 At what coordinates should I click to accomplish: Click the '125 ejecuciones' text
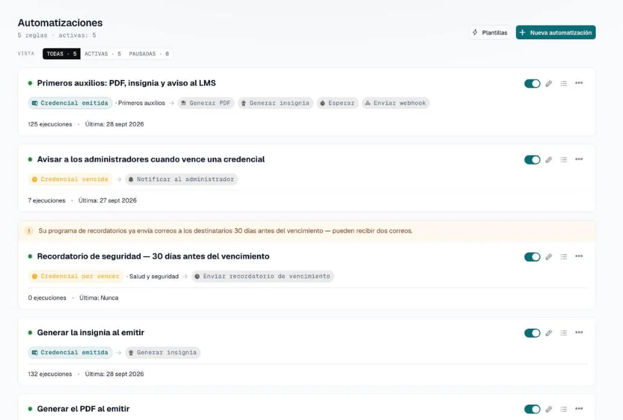coord(50,124)
